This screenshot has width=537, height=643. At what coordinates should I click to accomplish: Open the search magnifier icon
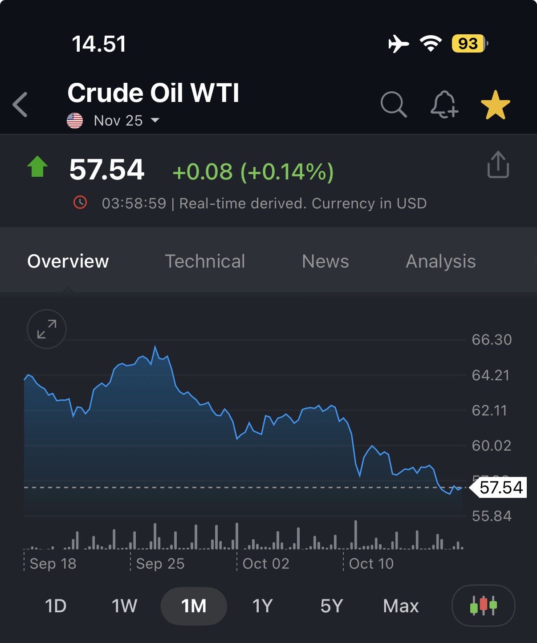[394, 105]
